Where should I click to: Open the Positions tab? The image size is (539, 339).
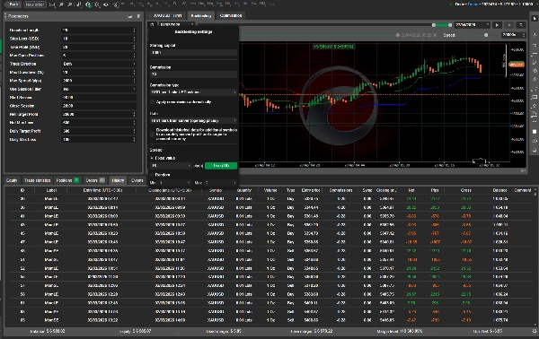(x=67, y=180)
